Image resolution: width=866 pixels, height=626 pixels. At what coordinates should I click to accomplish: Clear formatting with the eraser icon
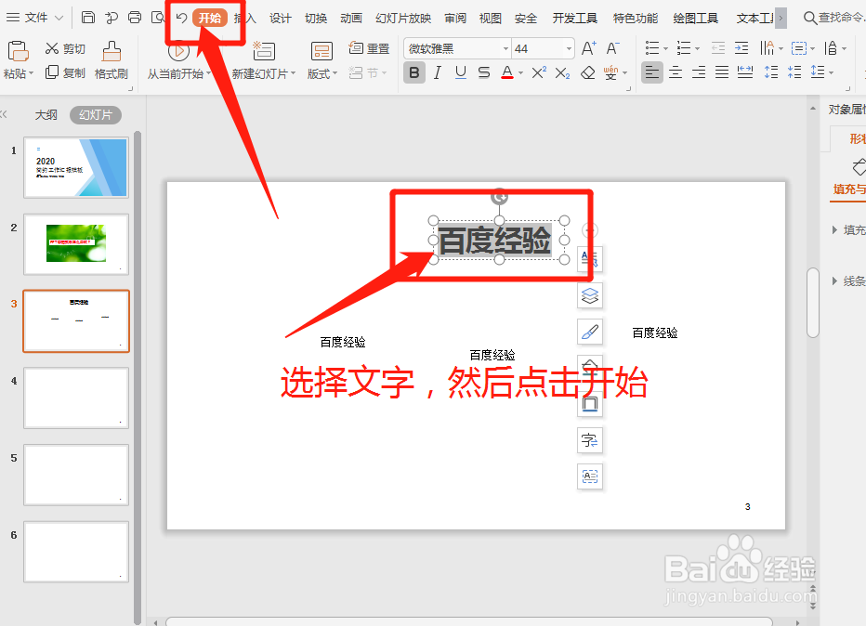tap(587, 72)
